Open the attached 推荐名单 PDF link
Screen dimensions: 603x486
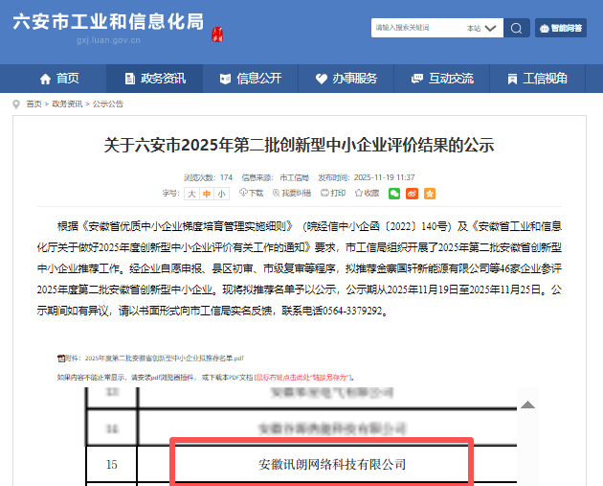(163, 357)
